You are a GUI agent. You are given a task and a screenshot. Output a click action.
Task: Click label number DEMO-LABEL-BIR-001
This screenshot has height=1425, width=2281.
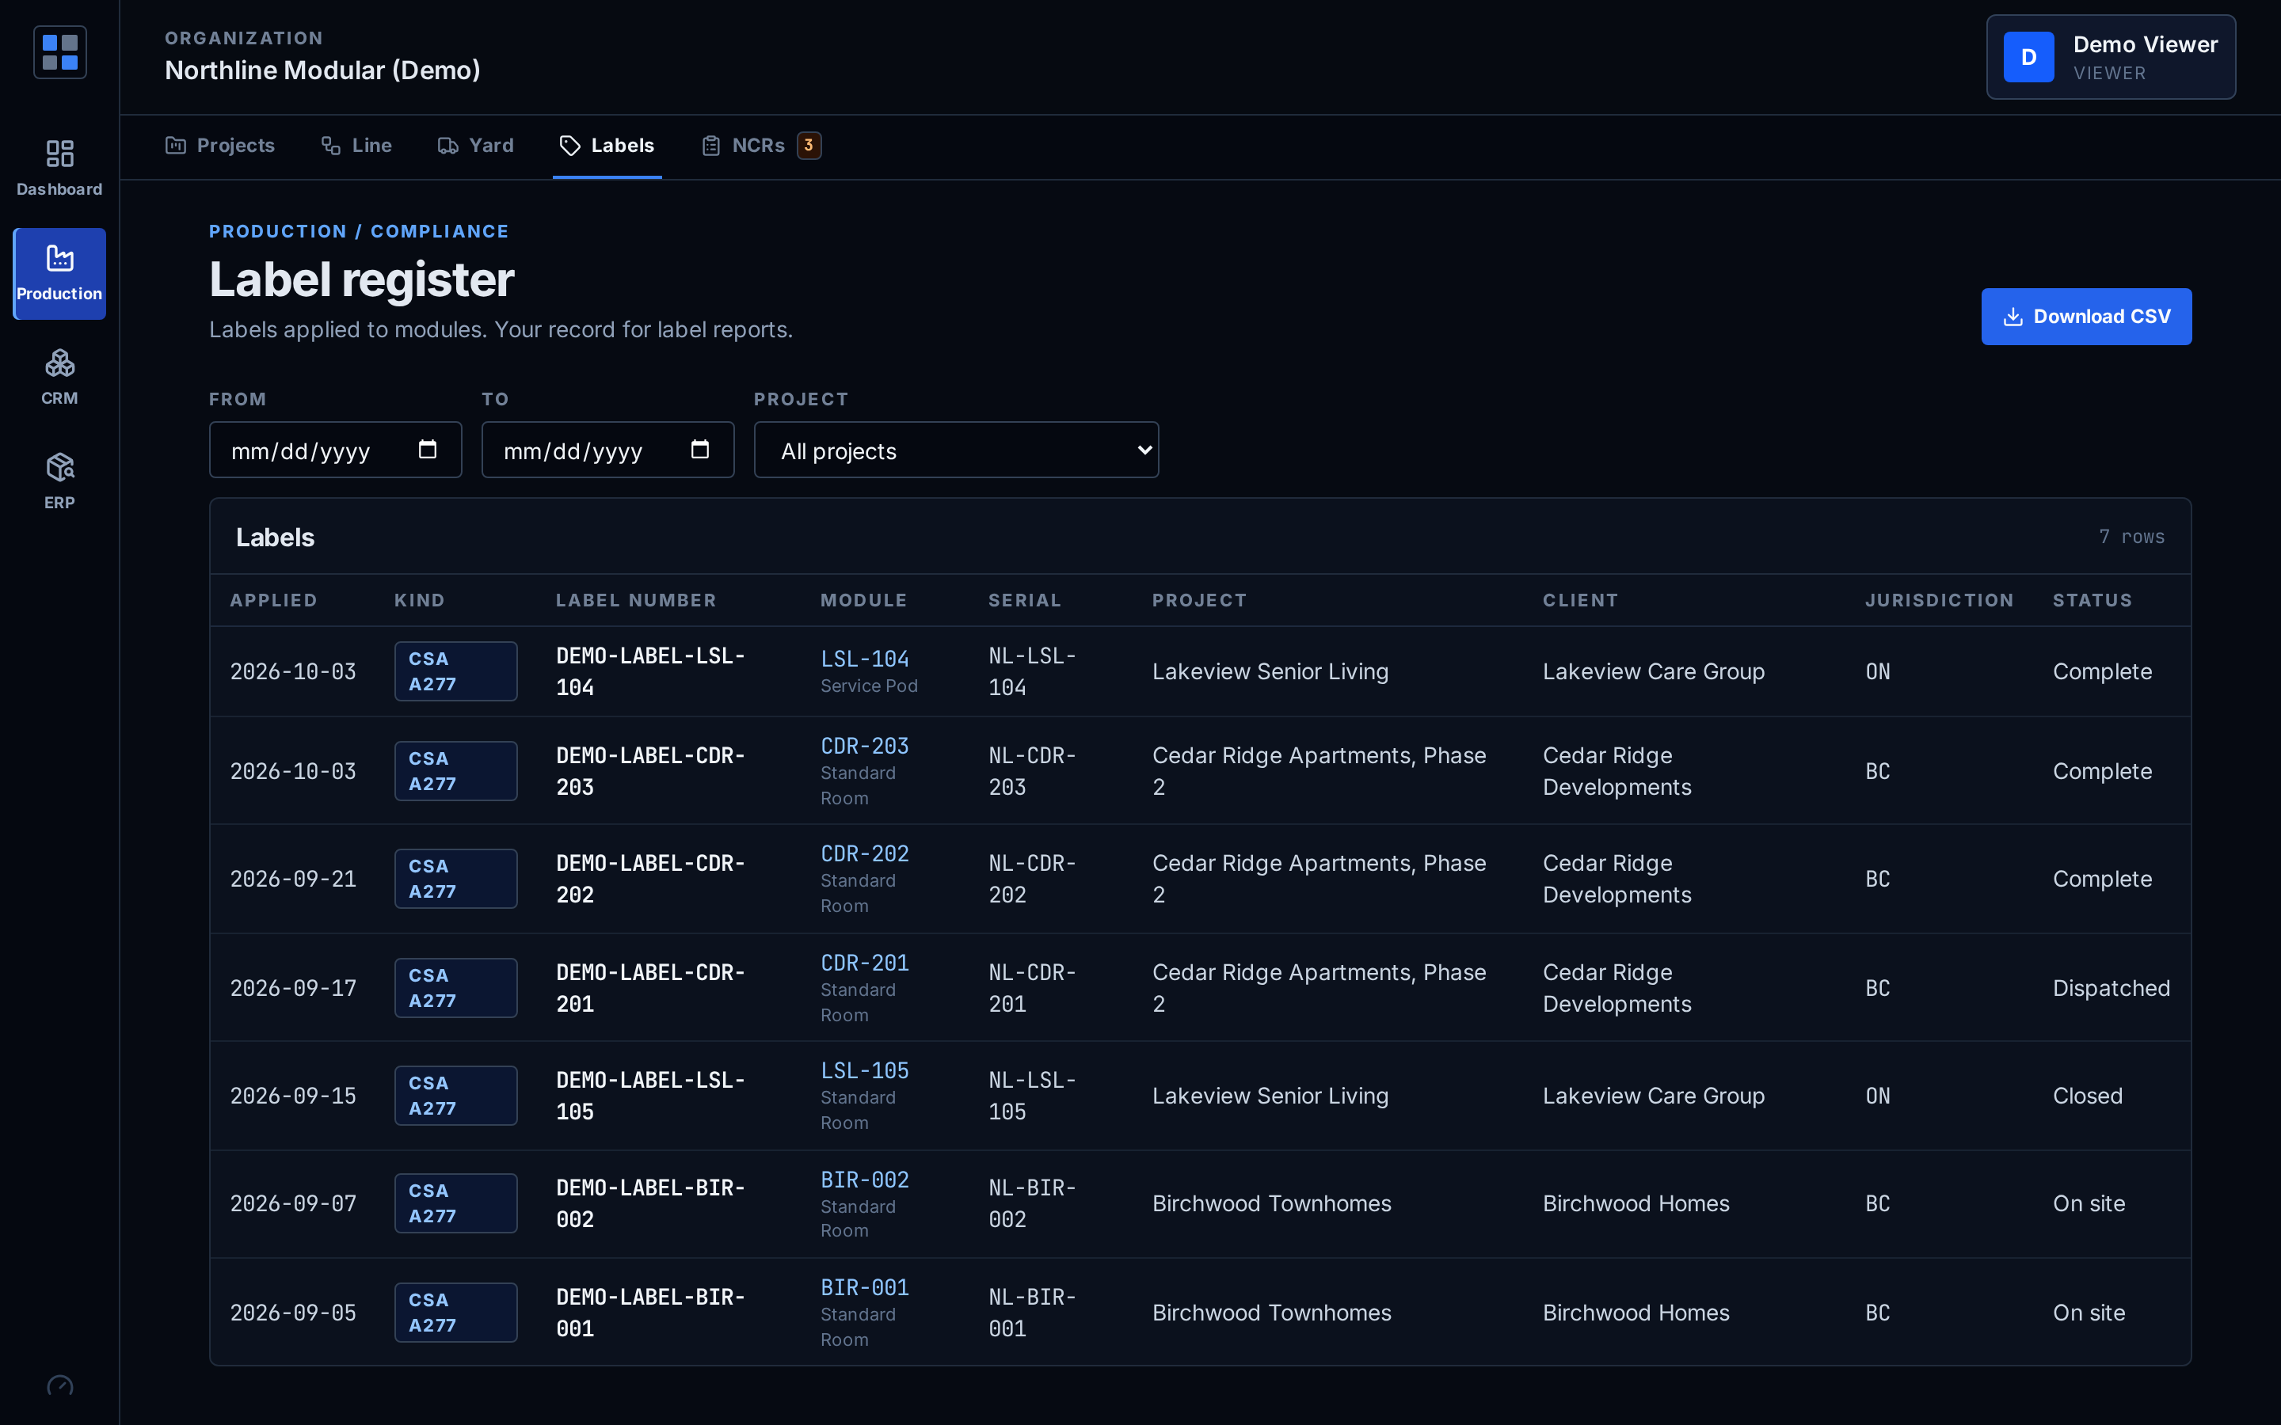click(650, 1313)
